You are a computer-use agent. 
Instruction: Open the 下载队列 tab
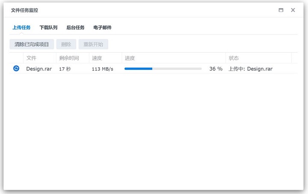pyautogui.click(x=48, y=27)
